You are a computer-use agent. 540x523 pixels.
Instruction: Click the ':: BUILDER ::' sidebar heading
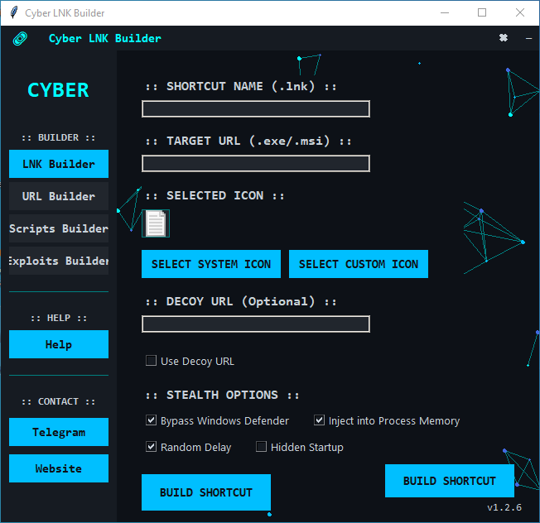(59, 137)
